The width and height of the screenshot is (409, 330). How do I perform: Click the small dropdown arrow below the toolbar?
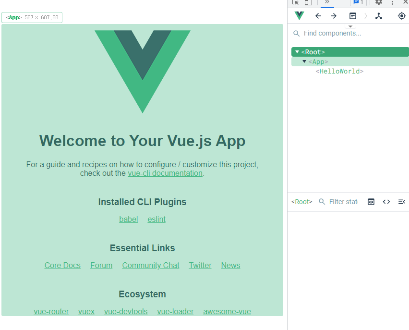pyautogui.click(x=350, y=26)
